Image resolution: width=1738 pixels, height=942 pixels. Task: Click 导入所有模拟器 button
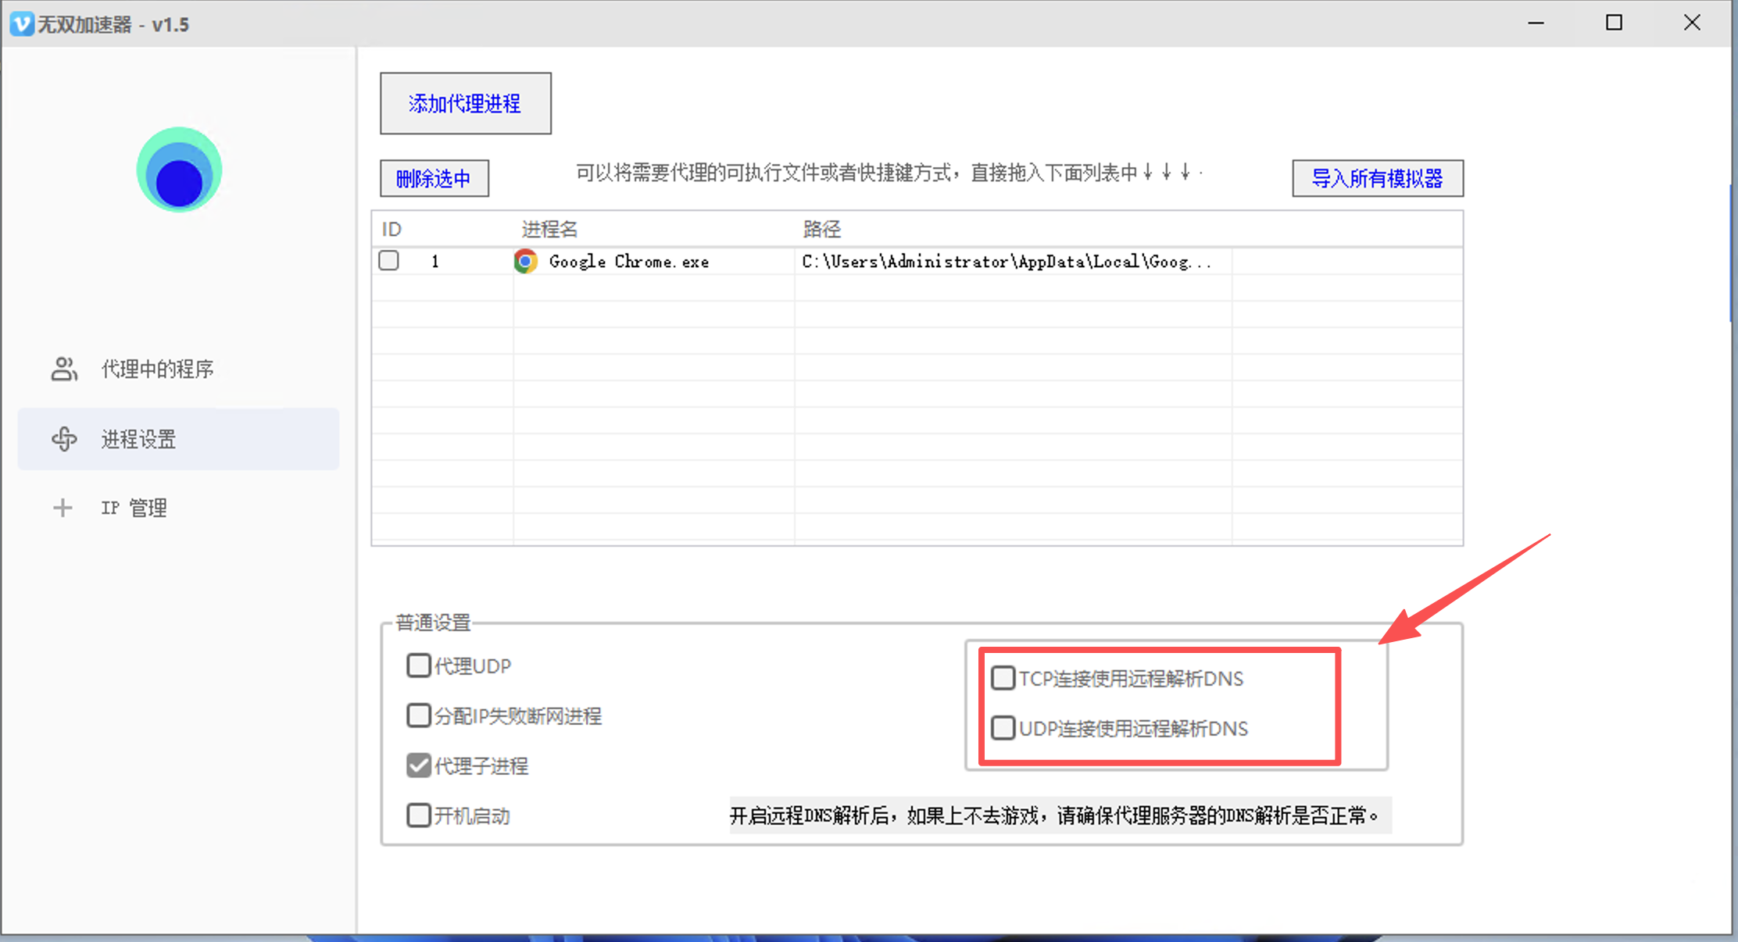coord(1378,178)
